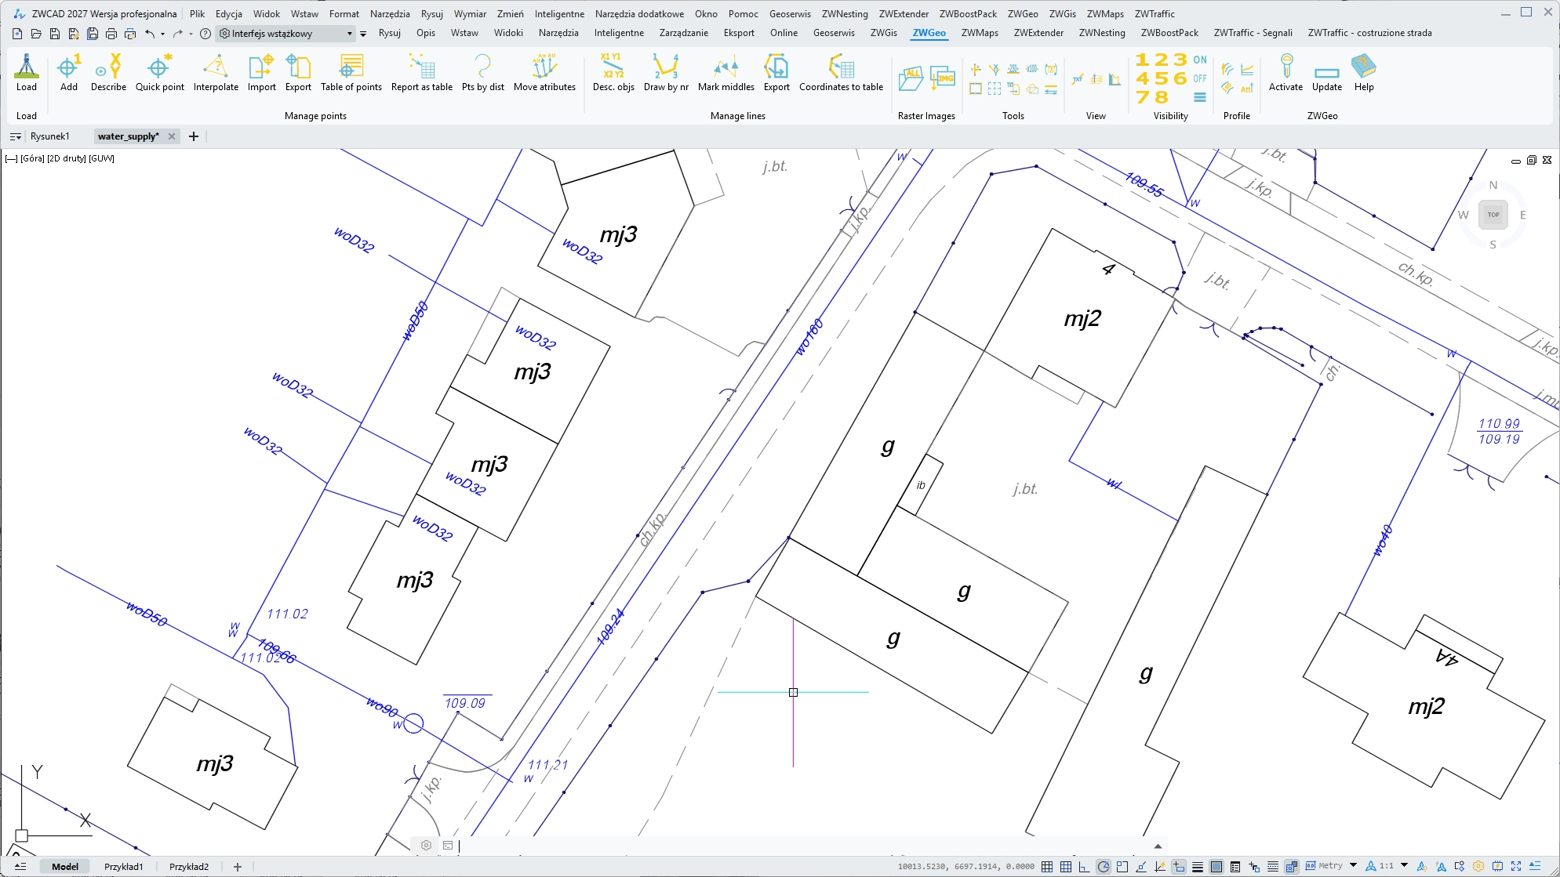The width and height of the screenshot is (1560, 877).
Task: Click the Mark middles tool
Action: click(x=725, y=73)
